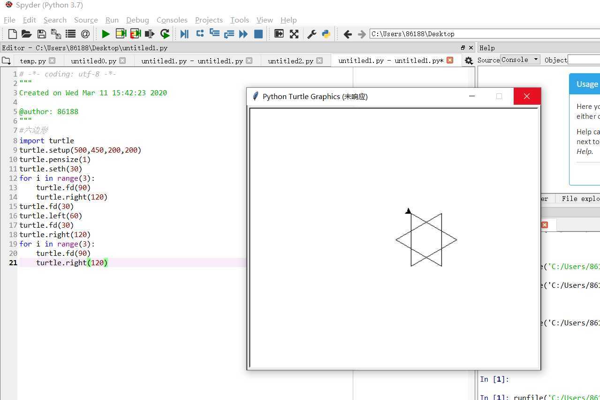Click the debug step-over (run current line) icon
The height and width of the screenshot is (400, 600).
200,34
